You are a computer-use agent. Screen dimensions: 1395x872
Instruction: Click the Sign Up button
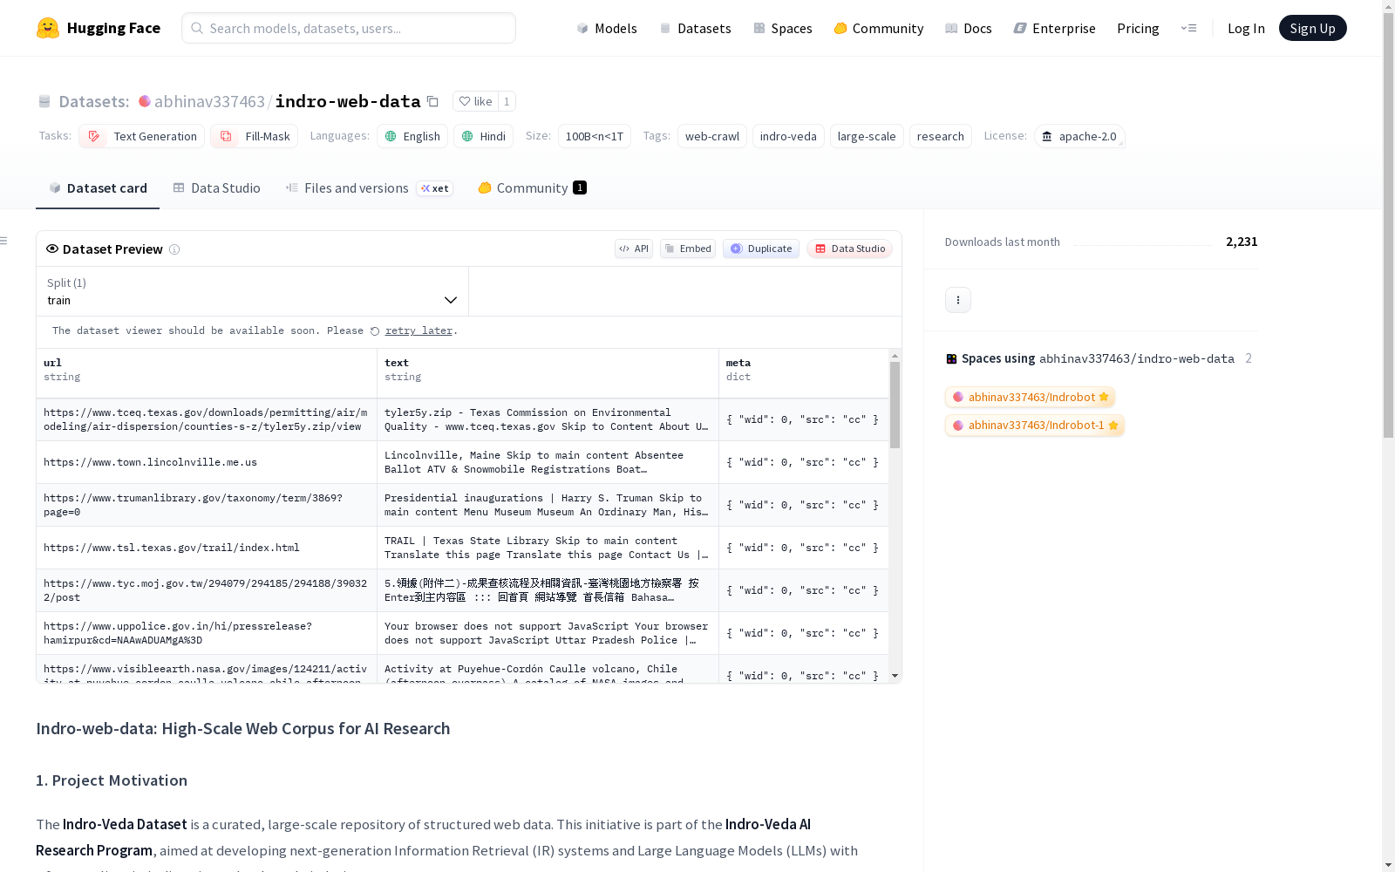1312,28
